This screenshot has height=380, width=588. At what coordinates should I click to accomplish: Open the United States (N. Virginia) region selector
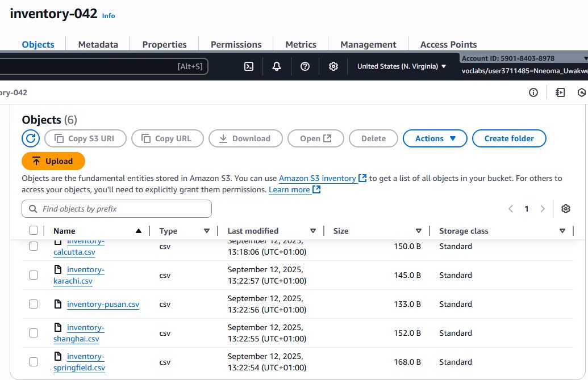[x=401, y=66]
